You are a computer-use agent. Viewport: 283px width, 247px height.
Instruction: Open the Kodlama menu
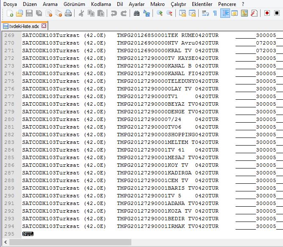[x=101, y=4]
